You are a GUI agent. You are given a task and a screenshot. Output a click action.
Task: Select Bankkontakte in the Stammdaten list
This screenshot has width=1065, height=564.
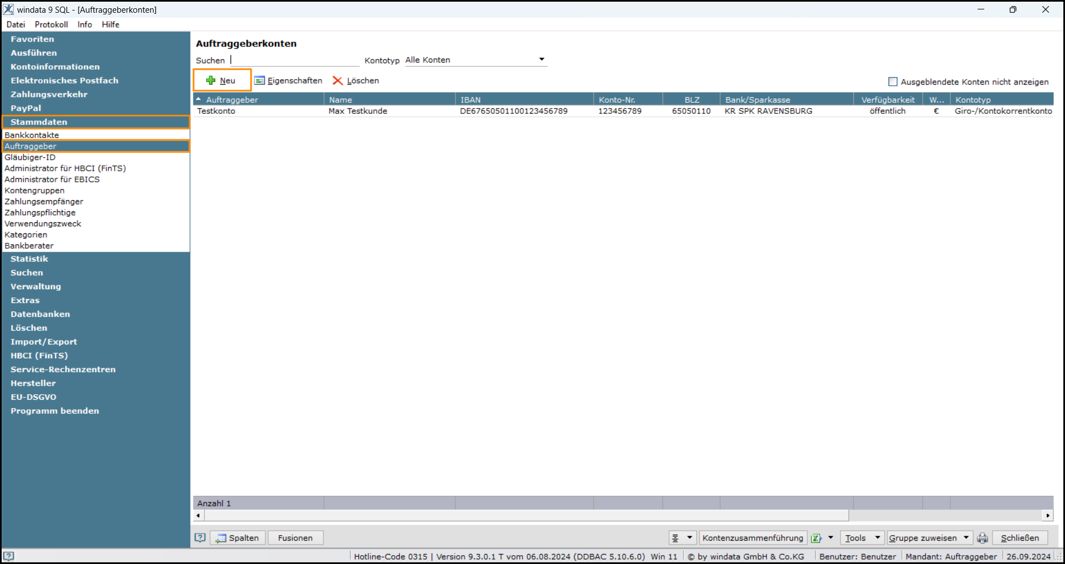point(96,135)
